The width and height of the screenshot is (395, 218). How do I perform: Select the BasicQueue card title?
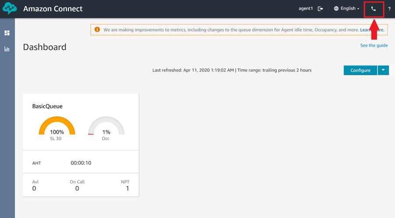(47, 106)
